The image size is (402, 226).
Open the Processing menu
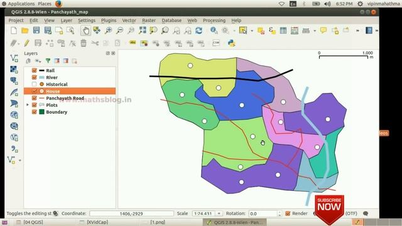[214, 21]
